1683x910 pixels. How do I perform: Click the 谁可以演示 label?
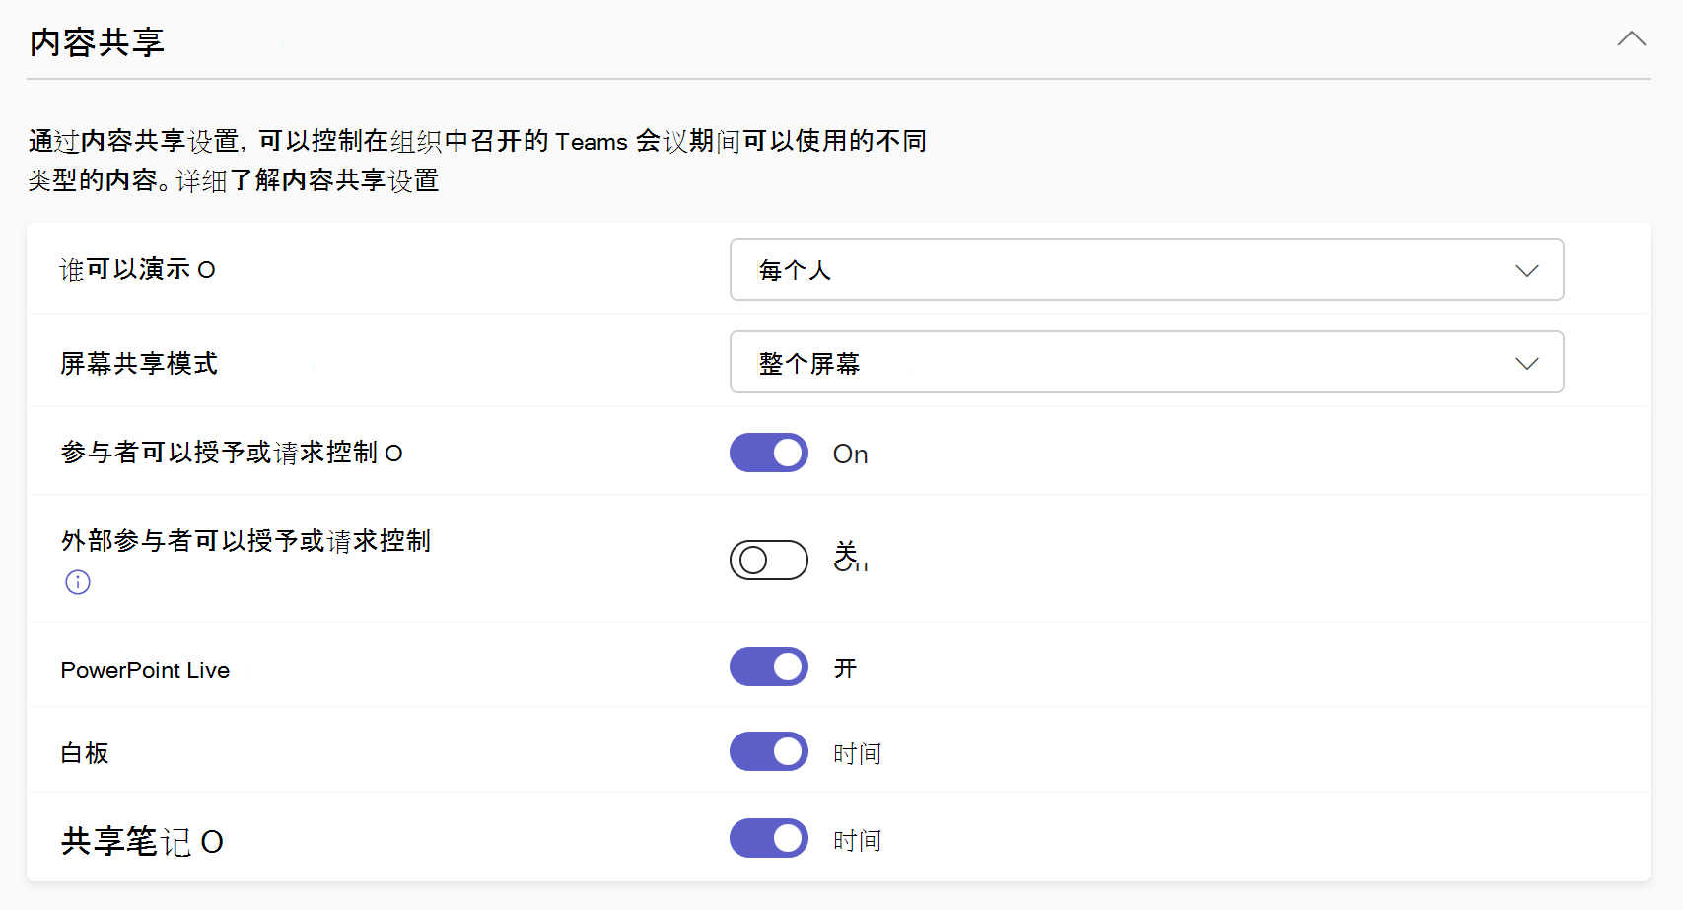(125, 269)
